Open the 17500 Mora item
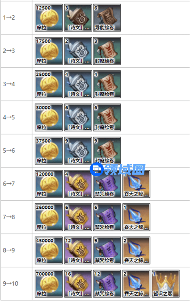Screen dimensions: 190x301 (x=49, y=51)
